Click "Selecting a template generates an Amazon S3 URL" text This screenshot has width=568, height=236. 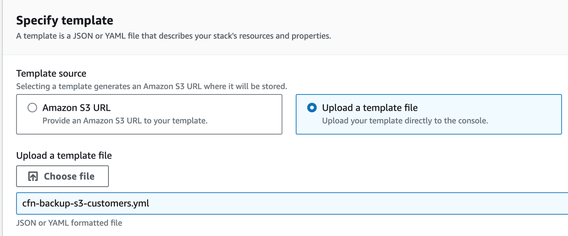152,87
